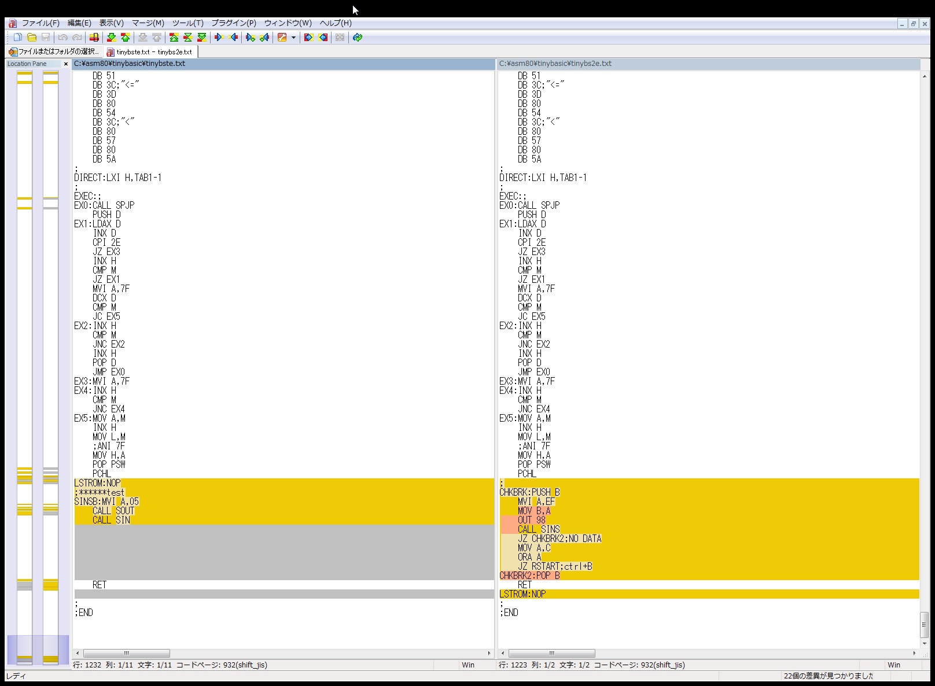Switch to the ファイルまたはフォルダの選択 tab

[x=54, y=51]
